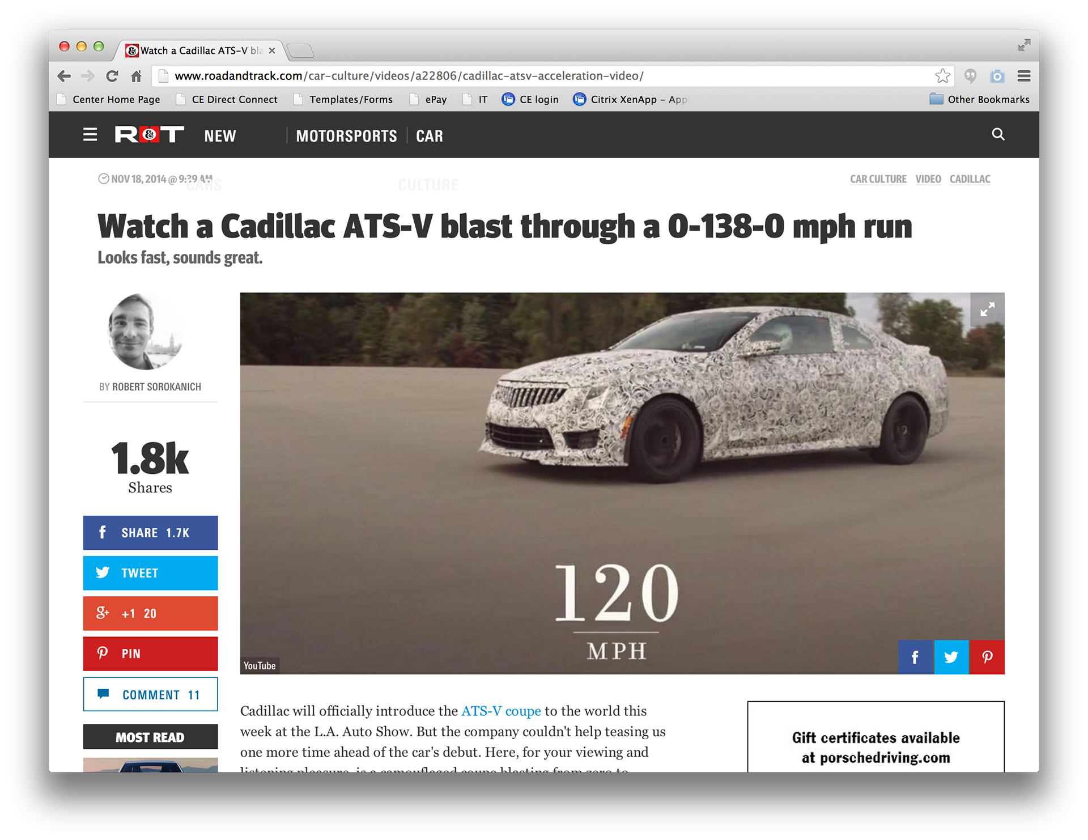Click the MOST READ header
The image size is (1088, 840).
point(150,737)
